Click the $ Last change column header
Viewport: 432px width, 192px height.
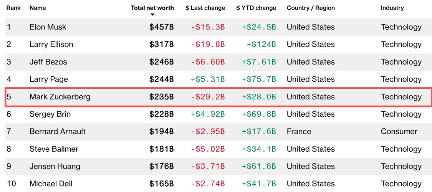(x=205, y=8)
